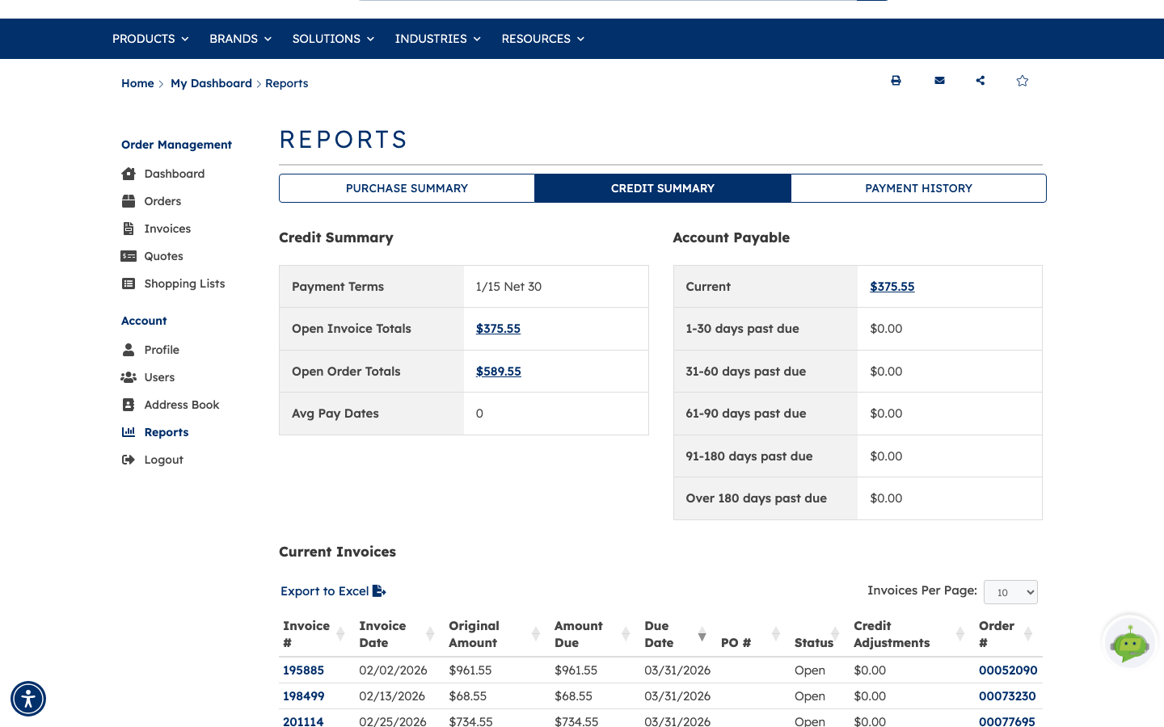Click the Reports chart icon
The width and height of the screenshot is (1164, 727).
point(129,432)
